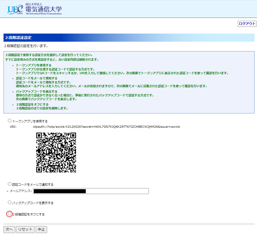
Task: Click the 2段階認証の設定を行います intro text
Action: pyautogui.click(x=26, y=46)
